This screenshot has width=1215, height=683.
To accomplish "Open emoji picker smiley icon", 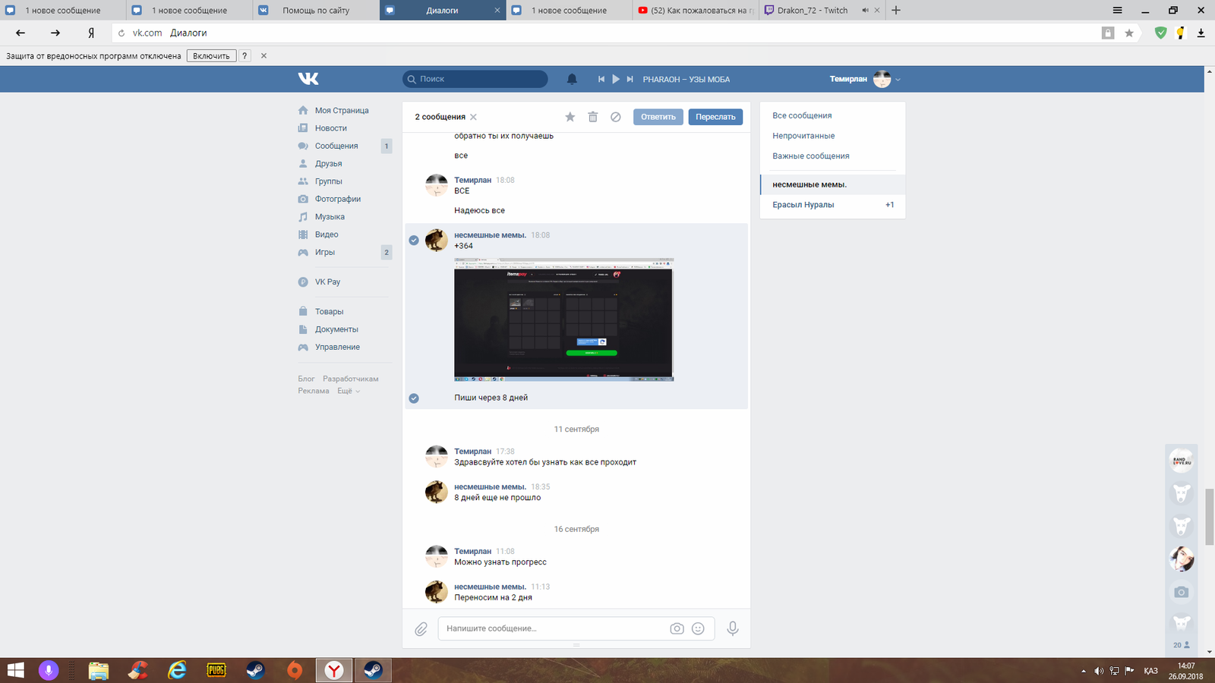I will click(x=698, y=628).
